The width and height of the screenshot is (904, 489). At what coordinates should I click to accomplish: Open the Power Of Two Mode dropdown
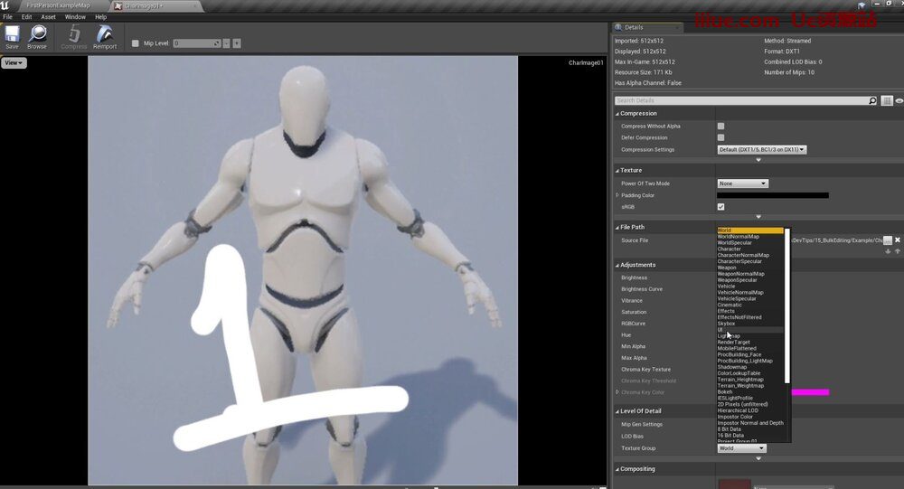pos(742,183)
